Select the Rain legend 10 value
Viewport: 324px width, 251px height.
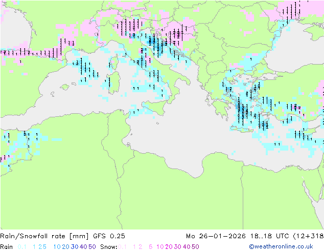pos(57,247)
